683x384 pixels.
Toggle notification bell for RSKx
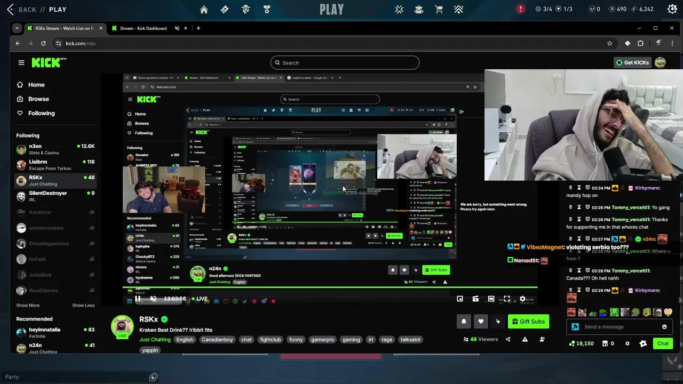pyautogui.click(x=464, y=321)
